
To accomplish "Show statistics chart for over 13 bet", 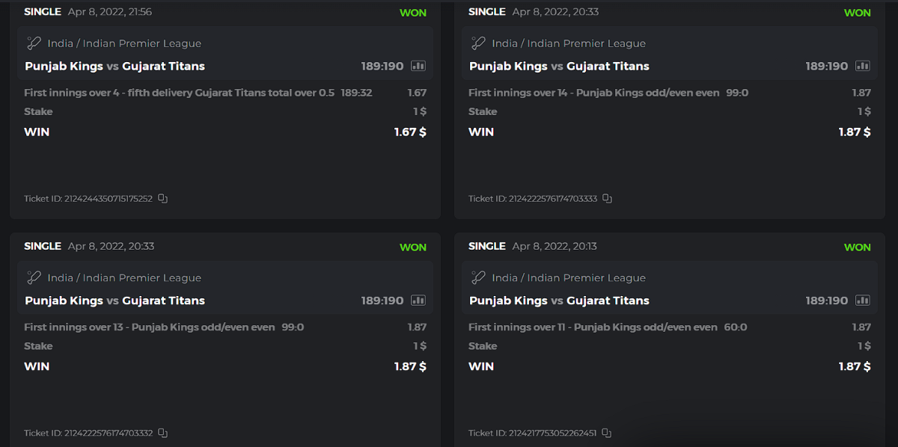I will (418, 300).
